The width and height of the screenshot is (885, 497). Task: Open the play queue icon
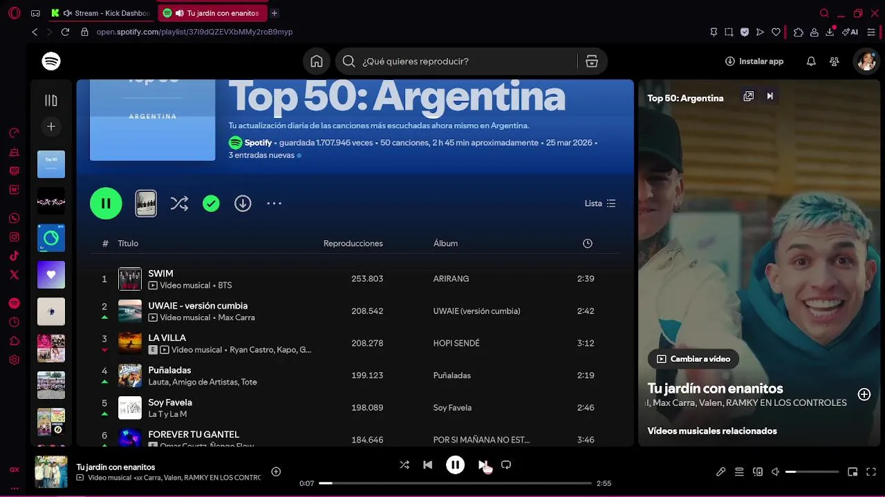739,472
